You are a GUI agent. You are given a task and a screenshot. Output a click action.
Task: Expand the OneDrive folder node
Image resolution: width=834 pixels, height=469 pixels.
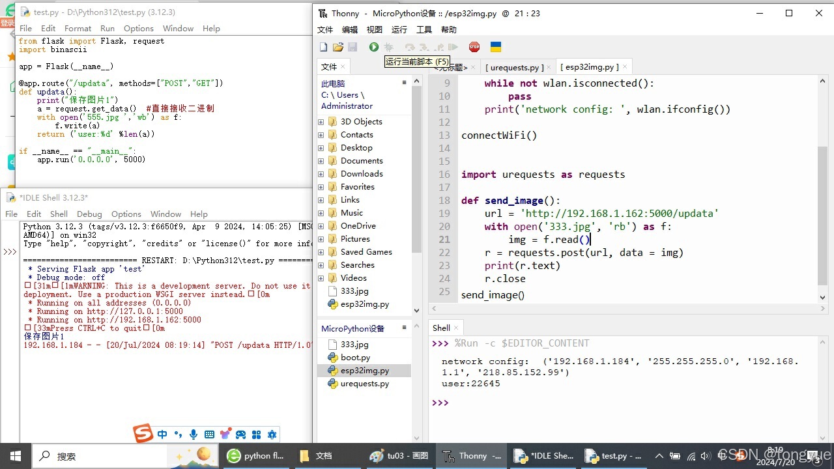coord(321,226)
